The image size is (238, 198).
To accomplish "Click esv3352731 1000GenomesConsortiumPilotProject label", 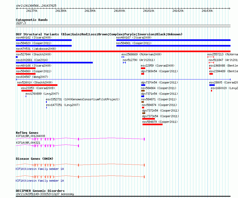I will (83, 99).
